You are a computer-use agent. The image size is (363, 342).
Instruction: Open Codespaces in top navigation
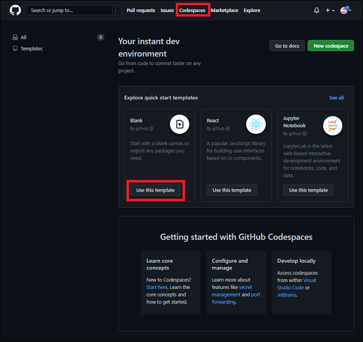point(192,10)
